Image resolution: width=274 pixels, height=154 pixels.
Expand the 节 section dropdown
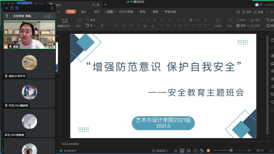pos(91,26)
